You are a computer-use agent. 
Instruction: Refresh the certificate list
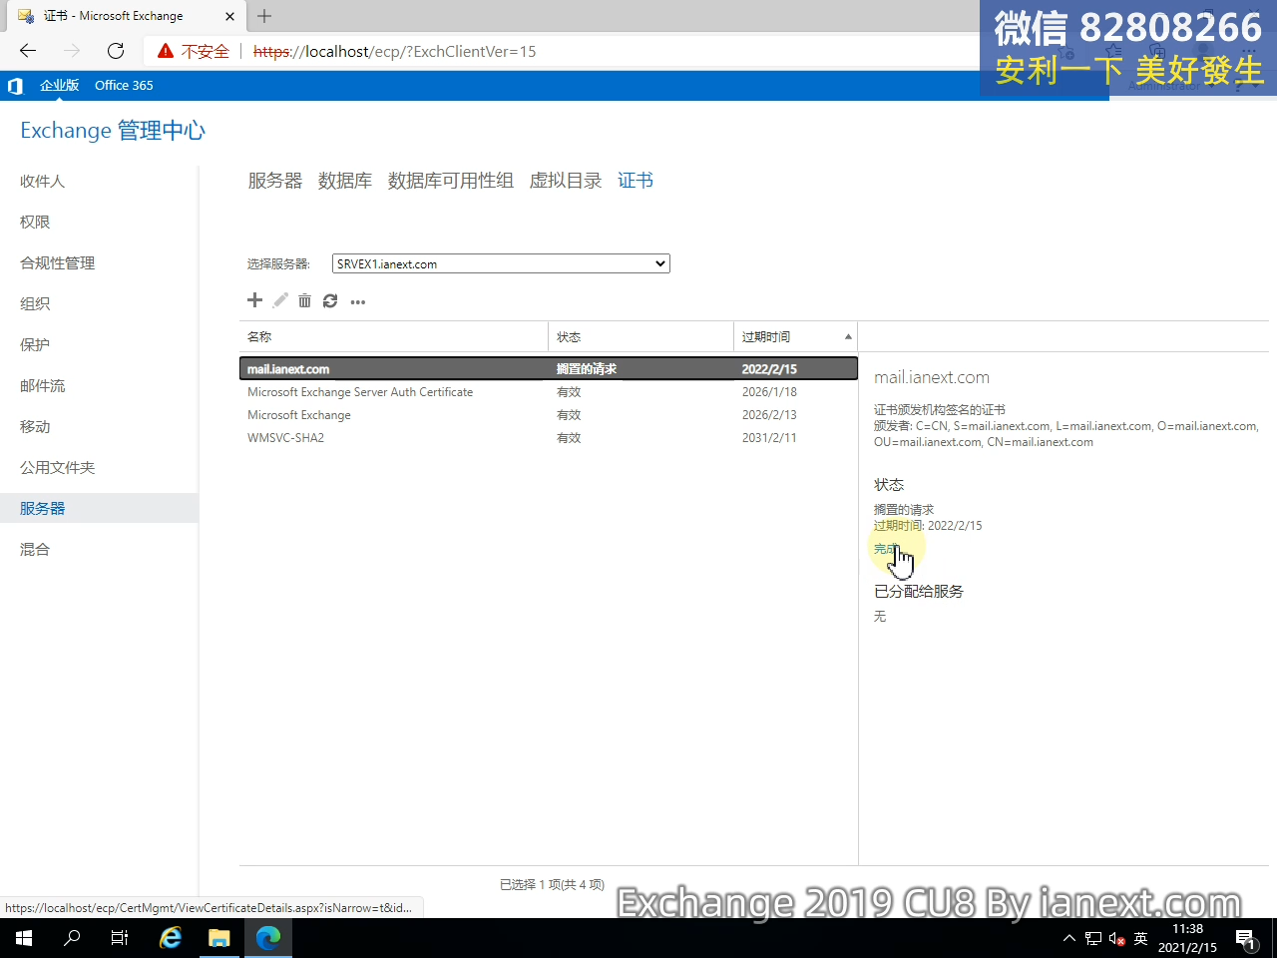(x=330, y=300)
